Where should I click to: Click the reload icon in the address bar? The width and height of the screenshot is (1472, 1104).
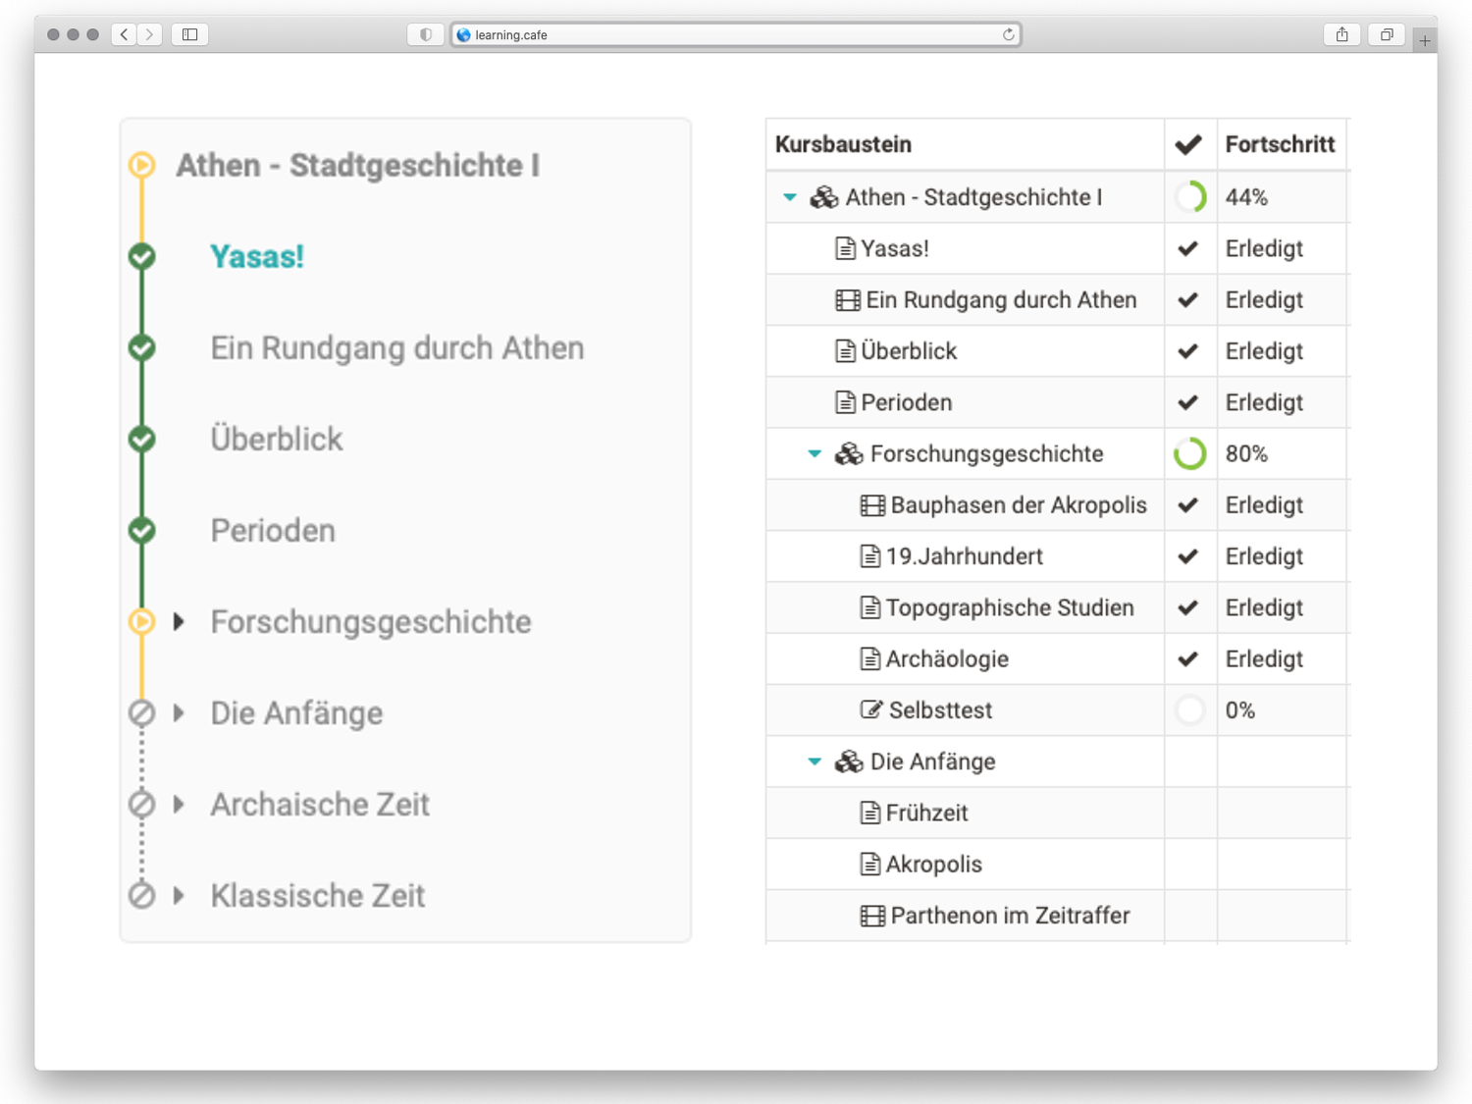click(x=1008, y=34)
